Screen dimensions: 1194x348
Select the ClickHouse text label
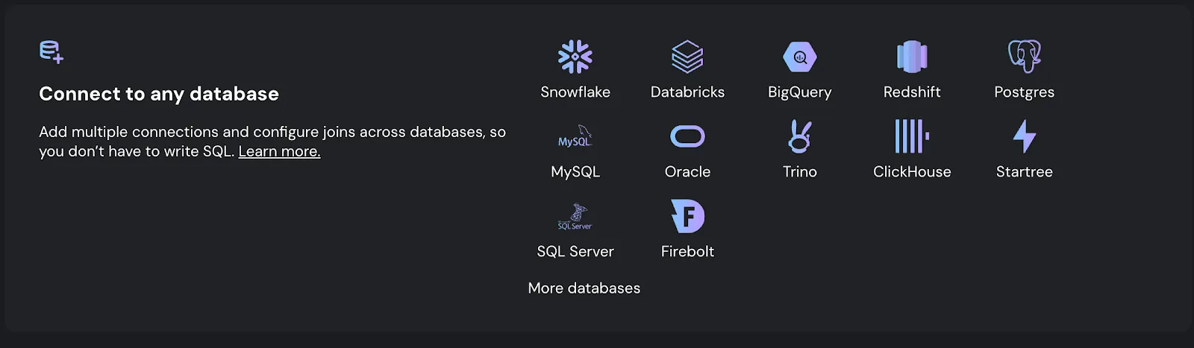[912, 171]
